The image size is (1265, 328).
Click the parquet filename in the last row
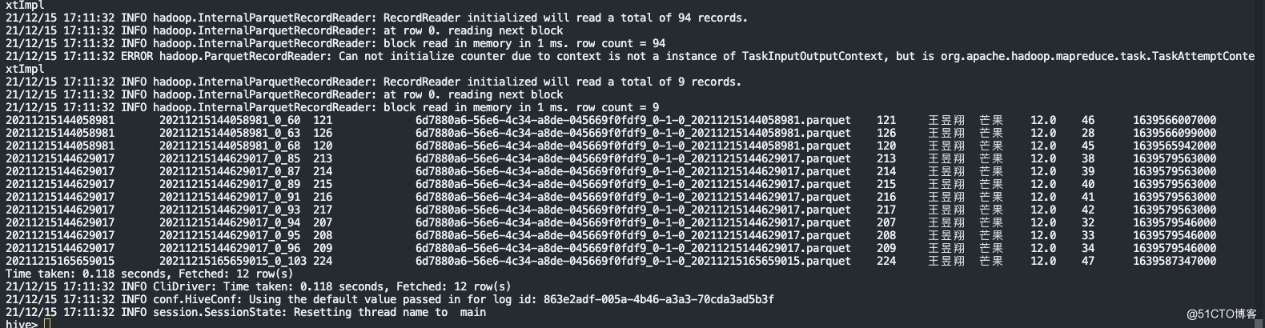[x=633, y=261]
